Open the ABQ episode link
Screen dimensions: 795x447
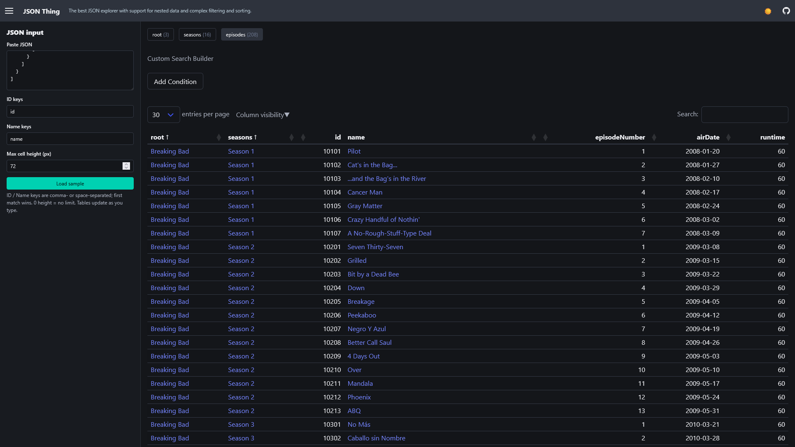354,411
